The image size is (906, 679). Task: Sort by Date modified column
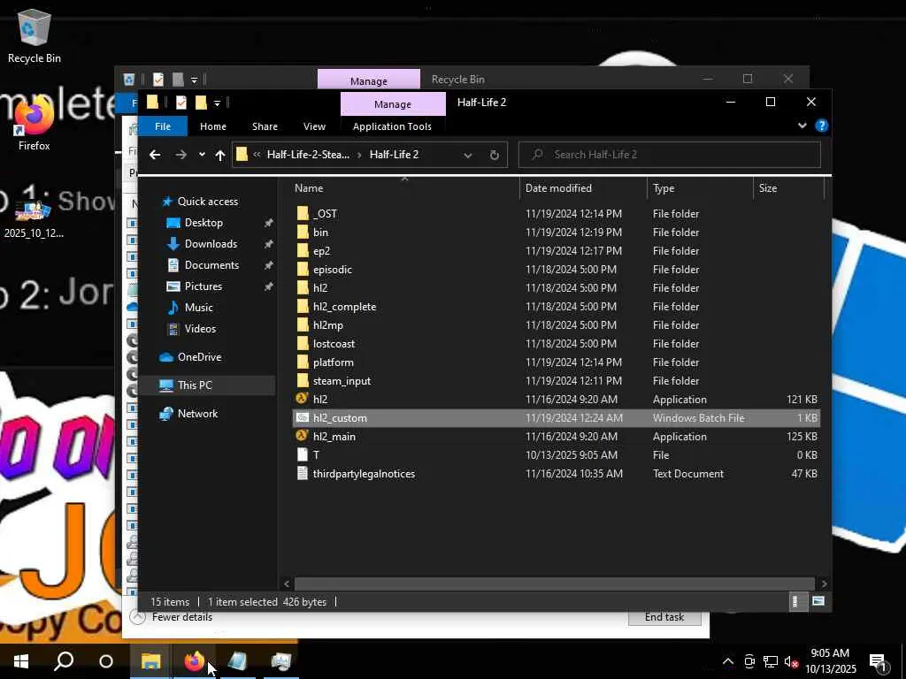583,188
